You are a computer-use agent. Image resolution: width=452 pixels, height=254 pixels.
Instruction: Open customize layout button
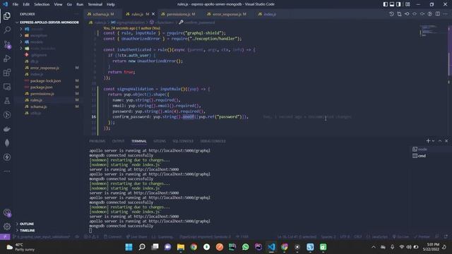(x=408, y=4)
